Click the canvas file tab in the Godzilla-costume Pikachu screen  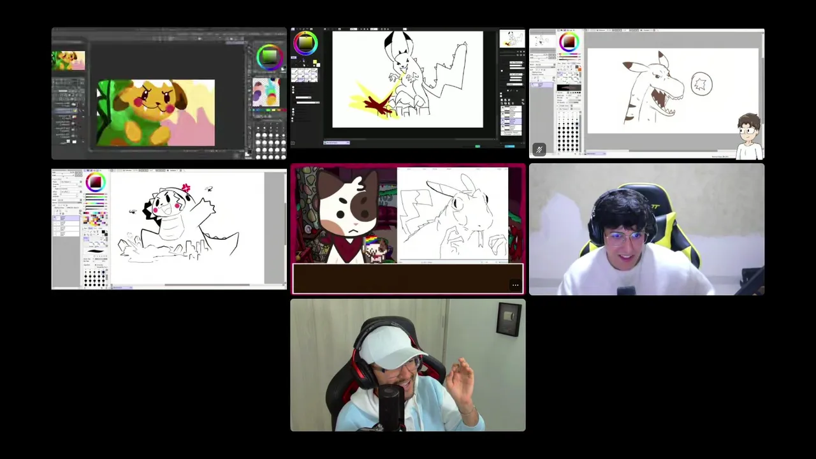point(121,288)
